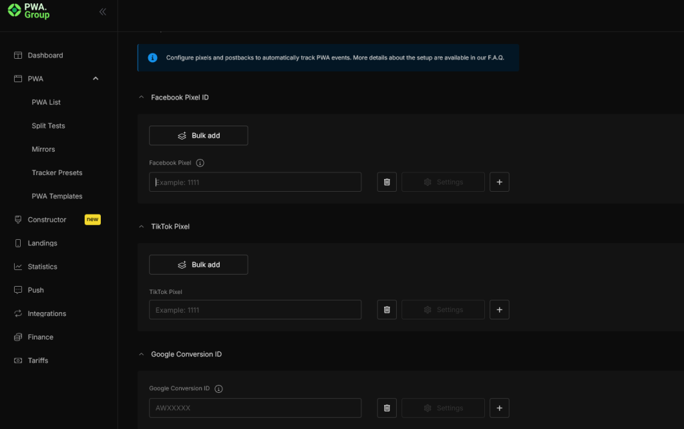Show Google Conversion ID info tooltip icon

(x=218, y=388)
